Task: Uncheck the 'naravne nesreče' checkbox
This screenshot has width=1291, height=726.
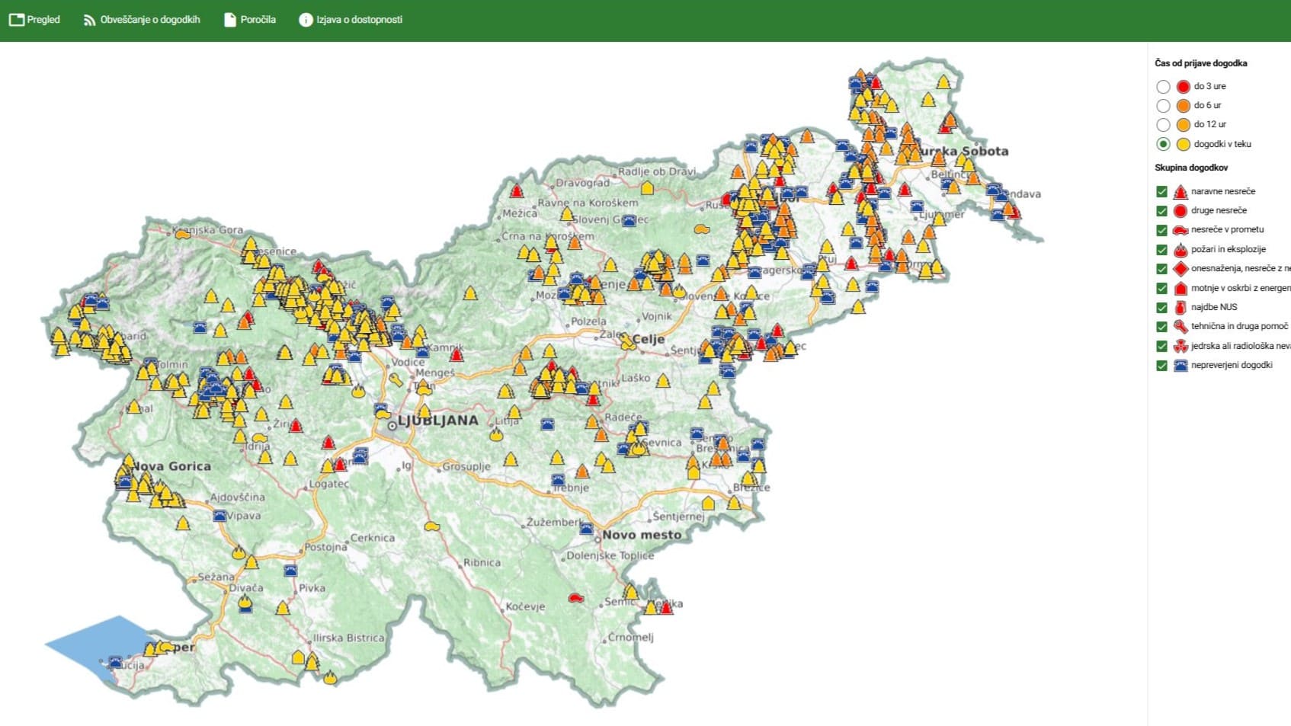Action: point(1161,192)
